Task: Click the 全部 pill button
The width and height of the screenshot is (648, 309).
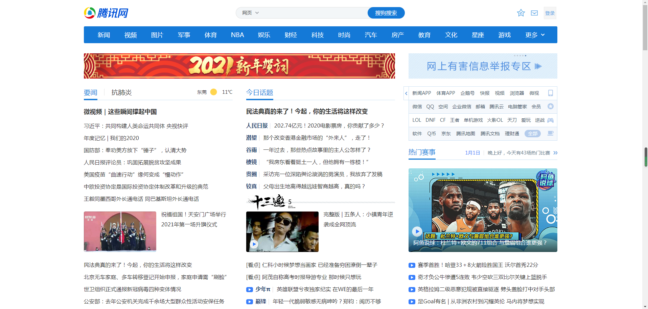Action: point(532,134)
